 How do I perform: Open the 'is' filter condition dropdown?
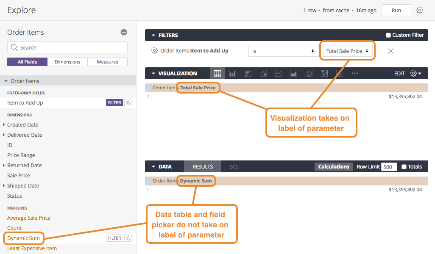pos(283,51)
